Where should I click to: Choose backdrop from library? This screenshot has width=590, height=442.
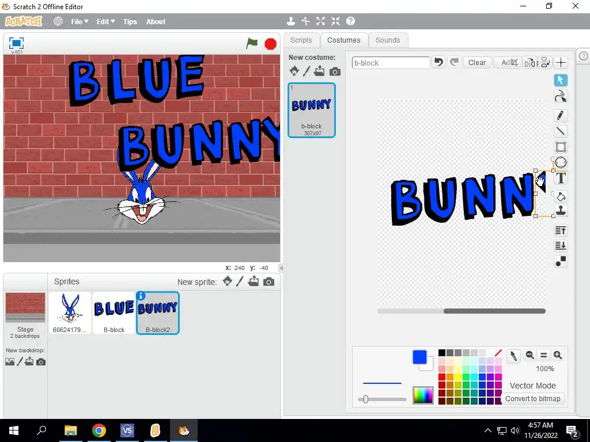10,361
